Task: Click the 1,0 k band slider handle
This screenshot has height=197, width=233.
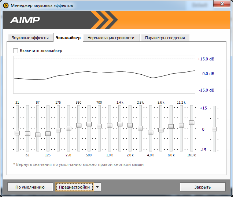Action: click(x=110, y=125)
